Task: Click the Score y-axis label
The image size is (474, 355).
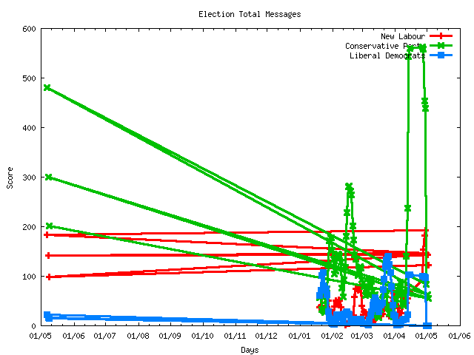Action: (10, 177)
